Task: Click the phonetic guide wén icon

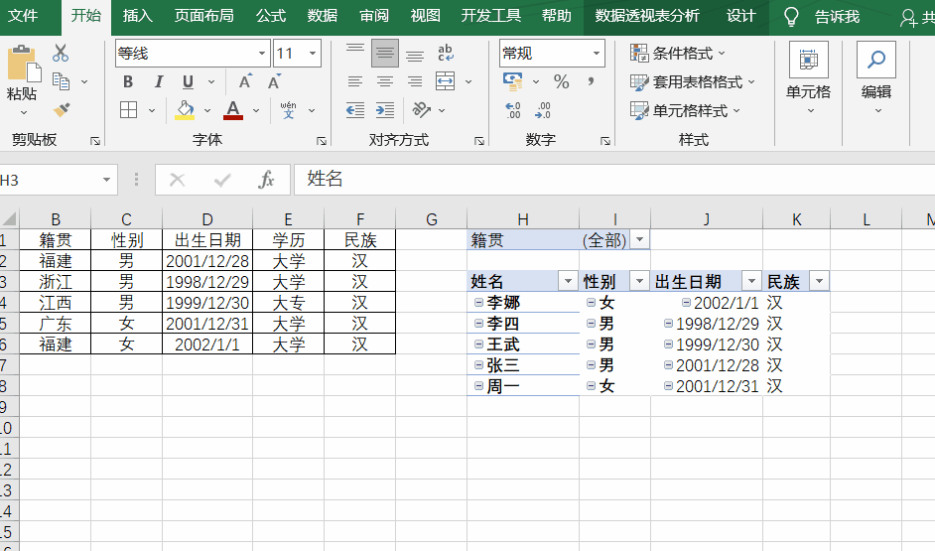Action: [289, 110]
